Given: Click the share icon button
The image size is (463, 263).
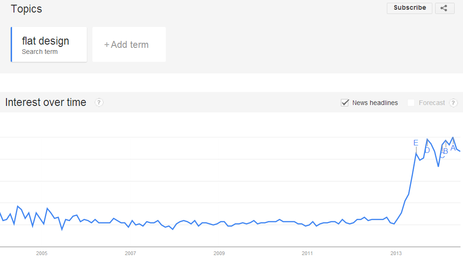Looking at the screenshot, I should coord(444,8).
